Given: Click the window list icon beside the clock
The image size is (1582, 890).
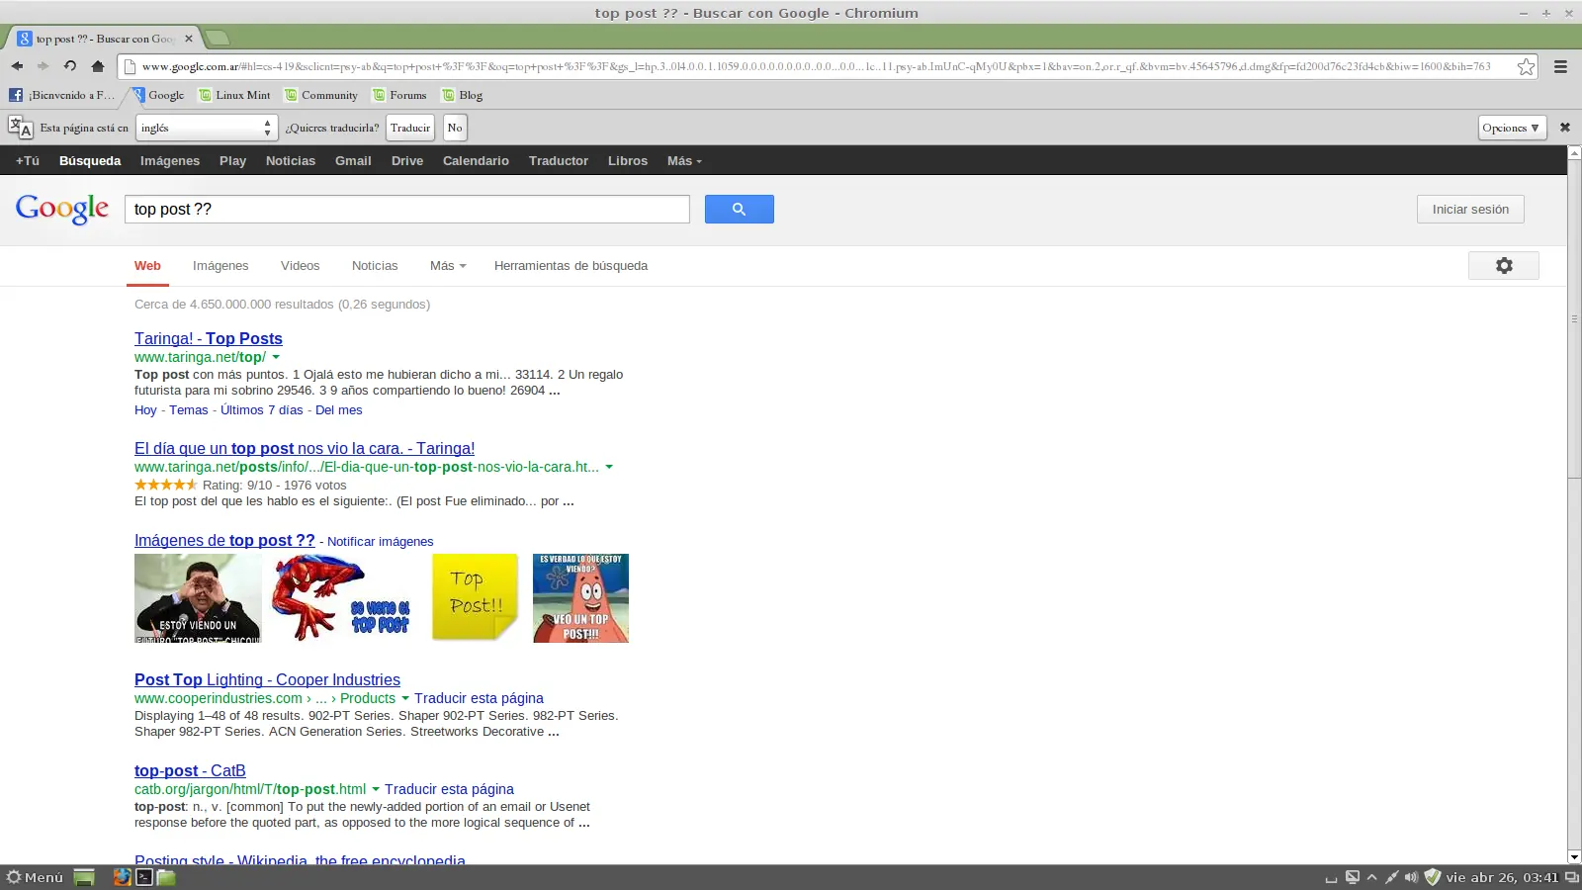Looking at the screenshot, I should click(x=1571, y=877).
